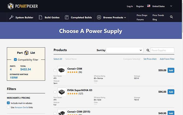
Task: Click the total $422.34
Action: click(26, 69)
